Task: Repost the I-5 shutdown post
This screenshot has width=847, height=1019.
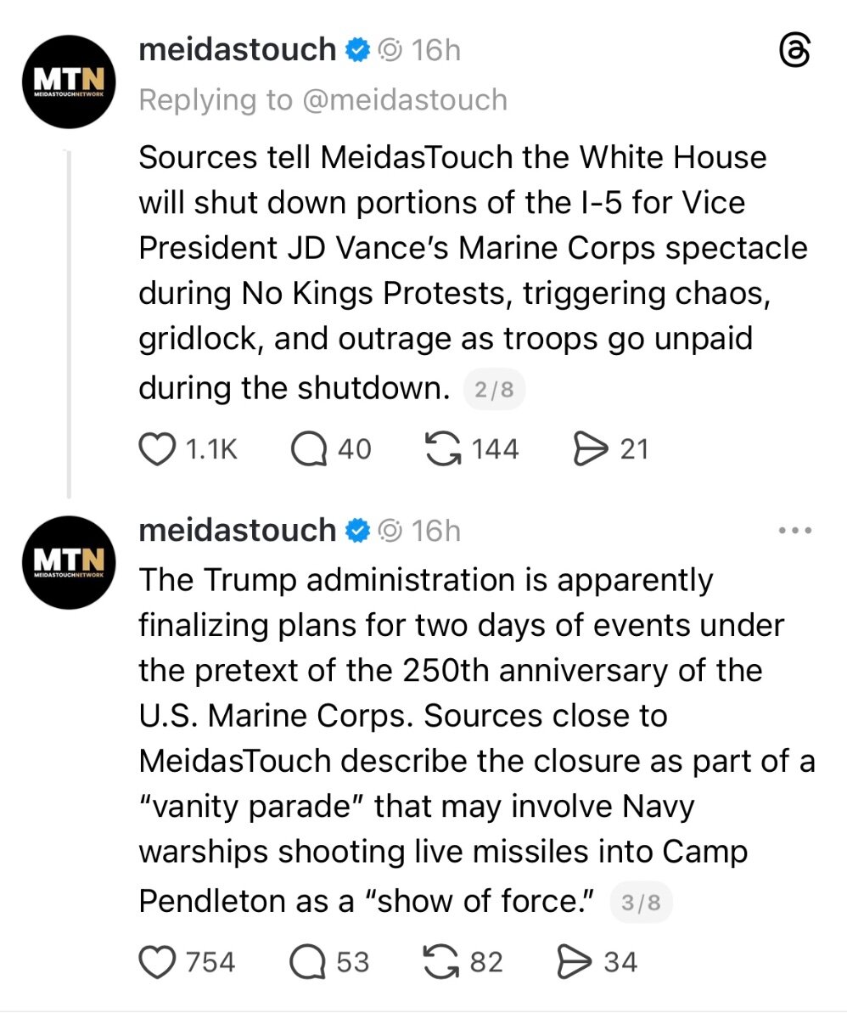Action: click(x=443, y=448)
